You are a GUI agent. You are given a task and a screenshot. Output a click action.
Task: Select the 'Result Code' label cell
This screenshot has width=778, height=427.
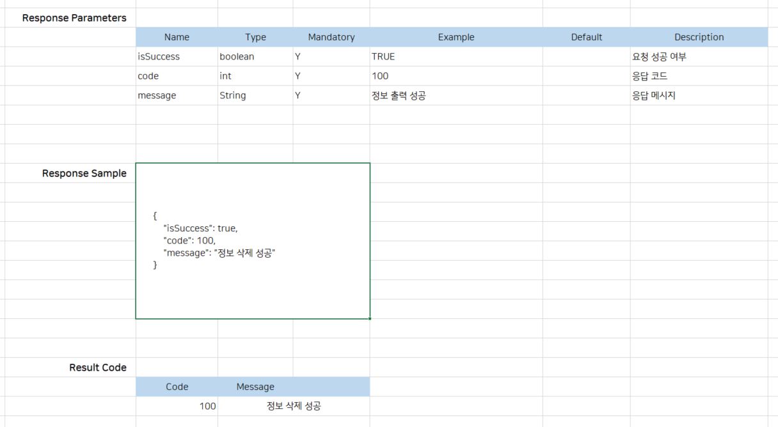point(97,368)
